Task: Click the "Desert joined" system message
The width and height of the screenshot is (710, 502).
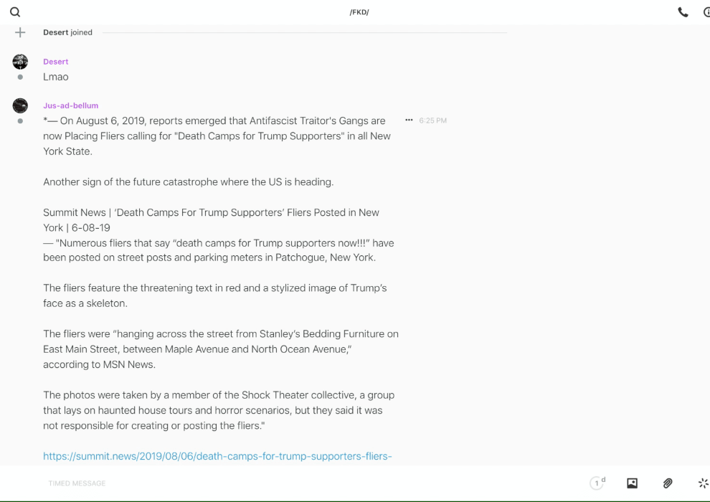Action: 67,32
